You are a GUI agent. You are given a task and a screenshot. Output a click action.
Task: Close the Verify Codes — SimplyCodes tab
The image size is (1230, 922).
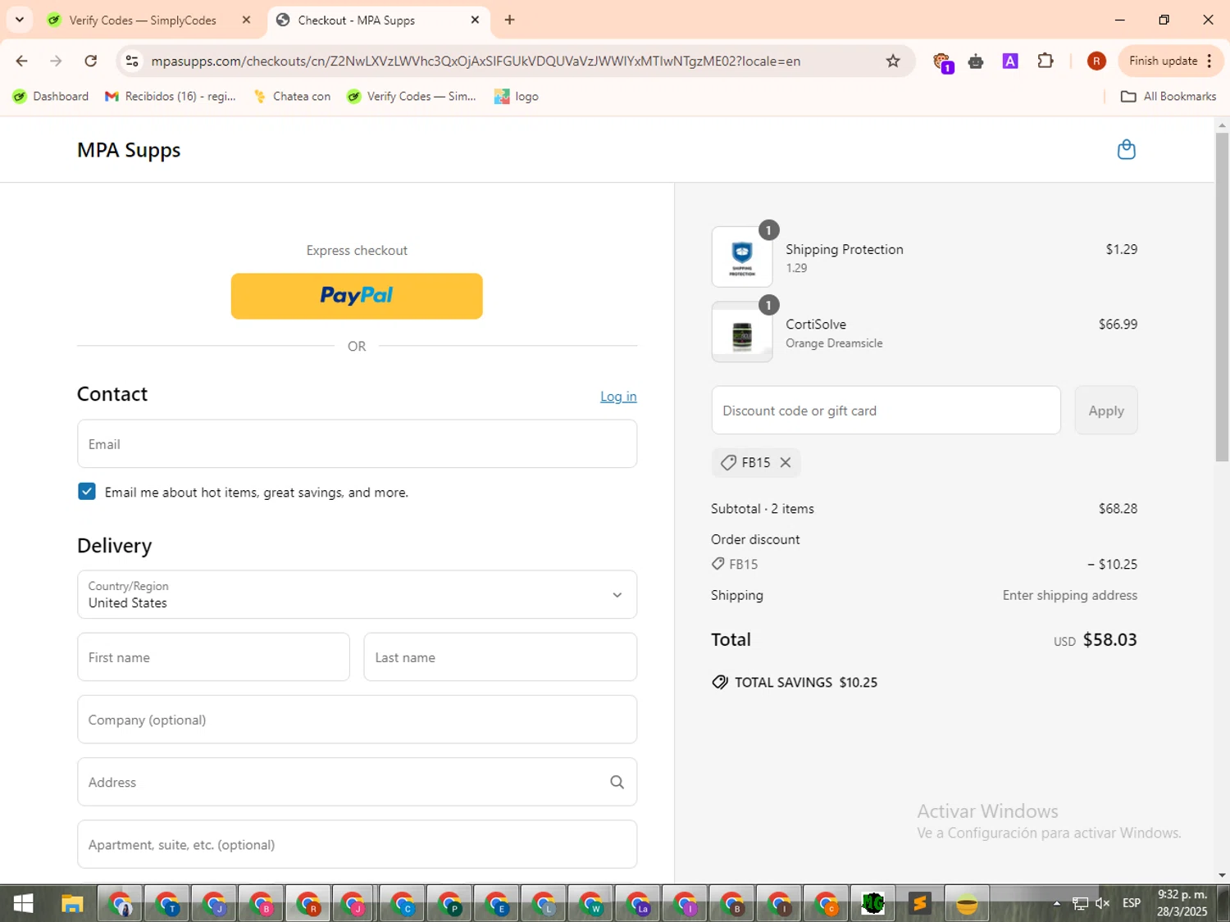pyautogui.click(x=246, y=20)
